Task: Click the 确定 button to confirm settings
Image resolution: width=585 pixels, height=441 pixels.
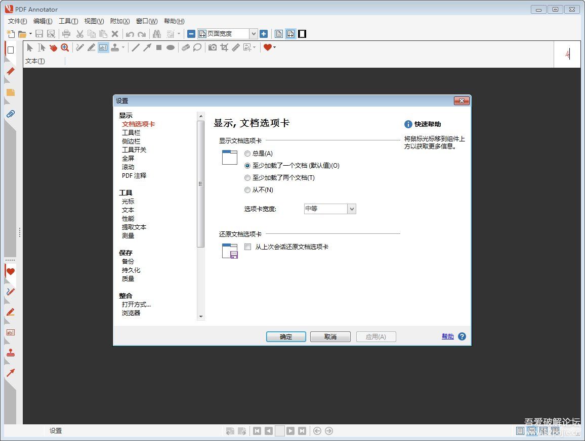Action: [285, 336]
